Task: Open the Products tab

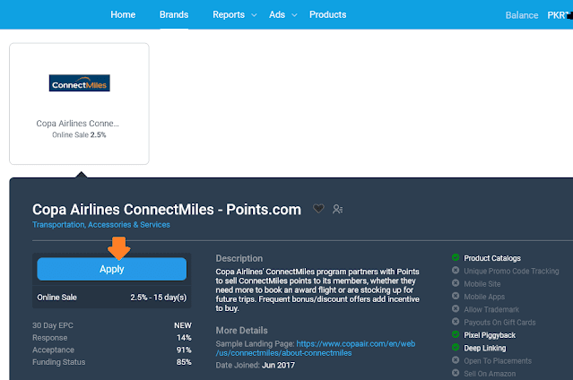Action: tap(328, 14)
